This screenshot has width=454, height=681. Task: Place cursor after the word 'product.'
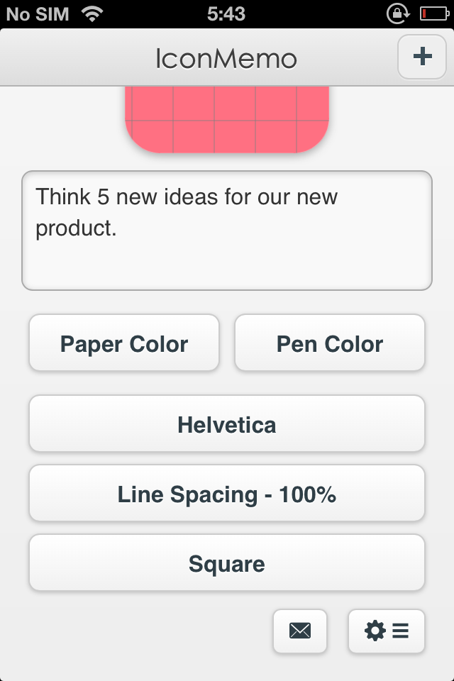(x=118, y=228)
